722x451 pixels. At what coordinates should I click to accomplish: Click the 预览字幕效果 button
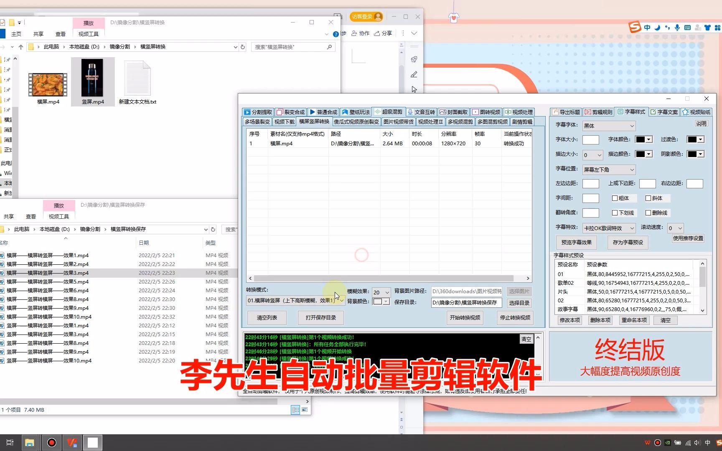(576, 242)
